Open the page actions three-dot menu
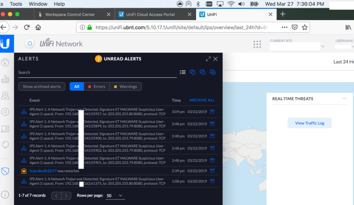The height and width of the screenshot is (205, 354). [x=285, y=27]
